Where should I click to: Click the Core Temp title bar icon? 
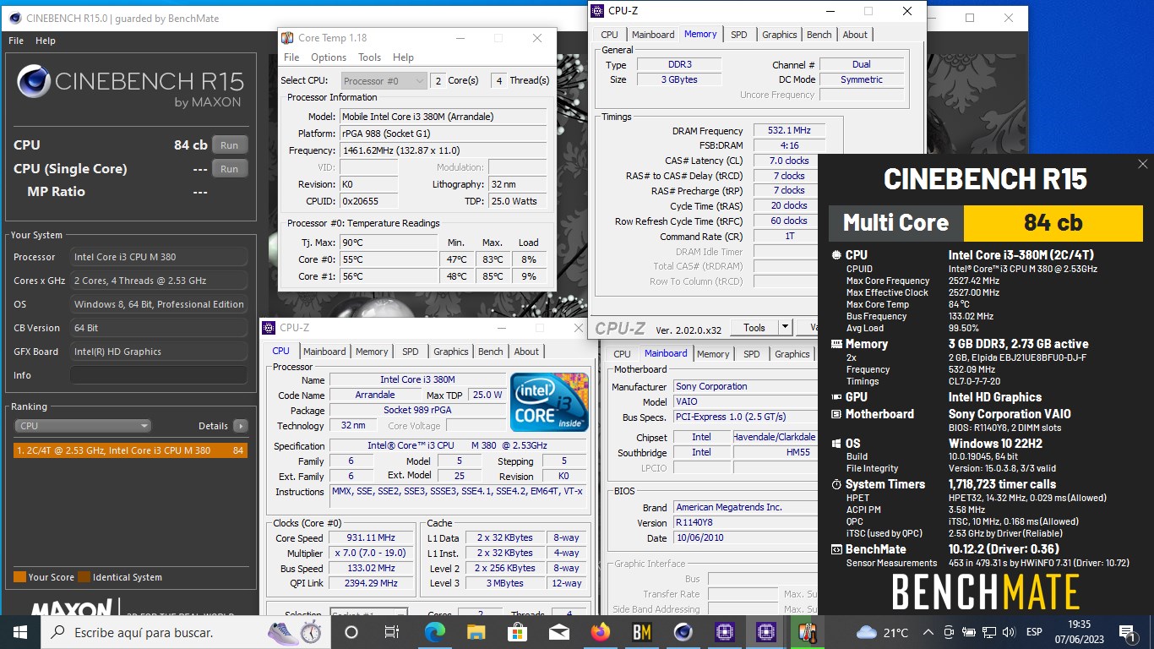point(287,38)
